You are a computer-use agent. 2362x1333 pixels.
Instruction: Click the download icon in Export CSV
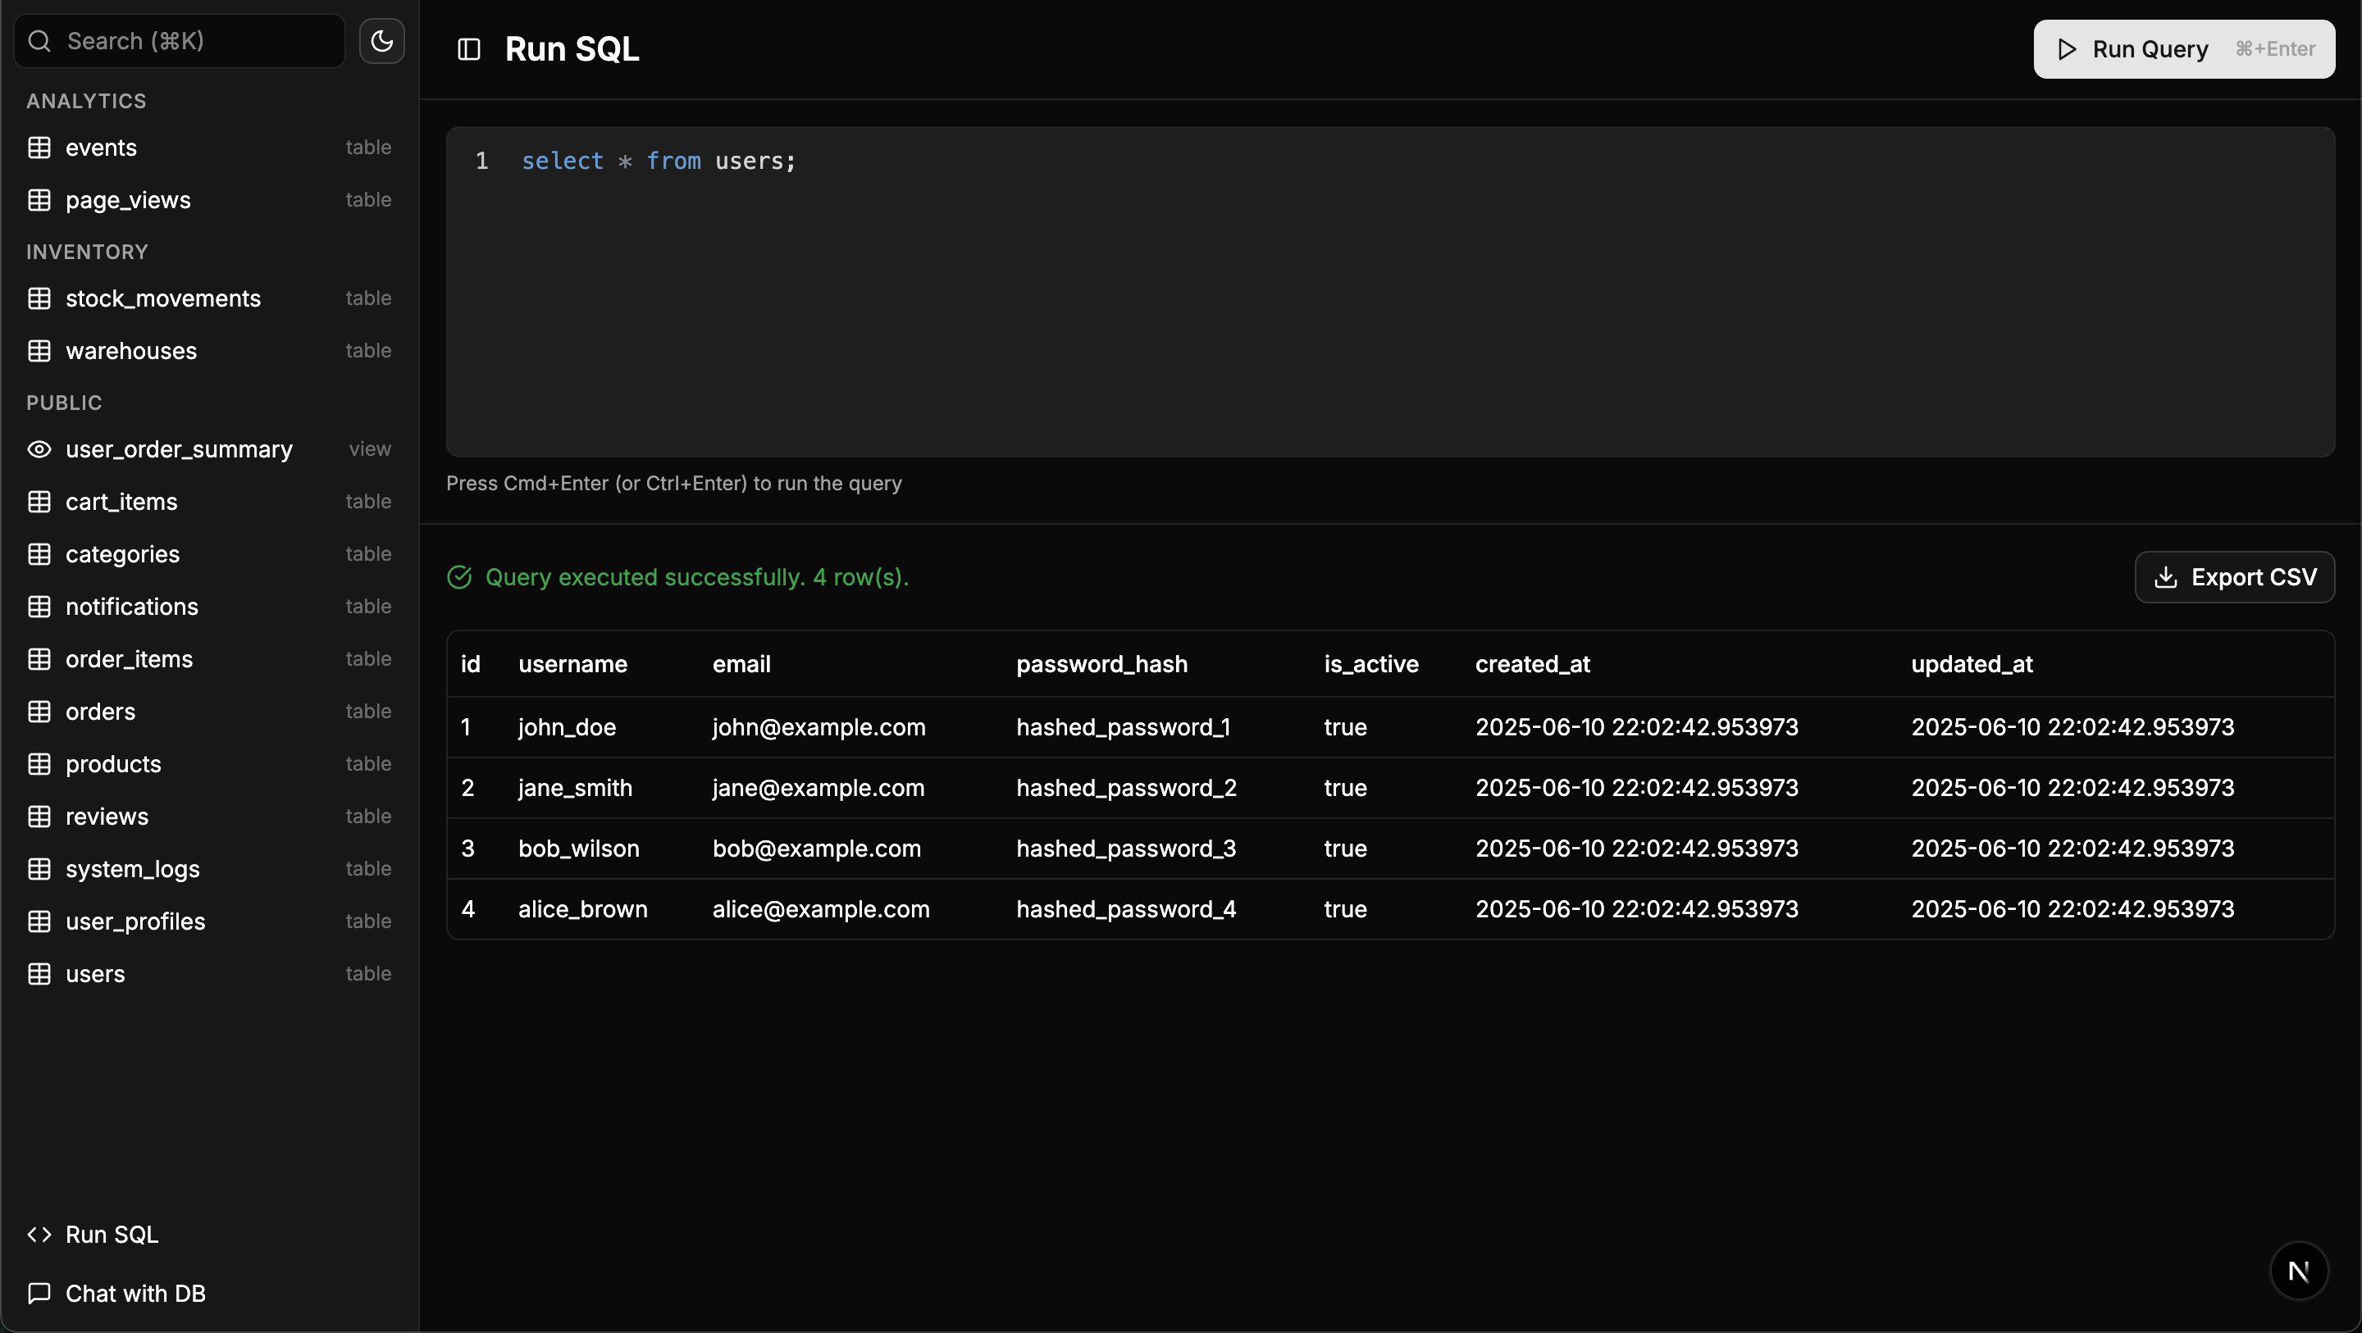click(x=2166, y=576)
